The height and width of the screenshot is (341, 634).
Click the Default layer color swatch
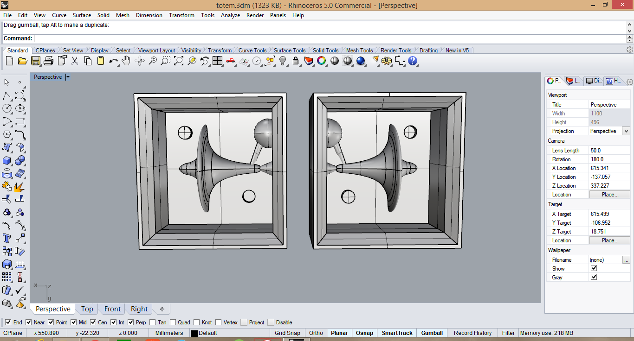194,333
